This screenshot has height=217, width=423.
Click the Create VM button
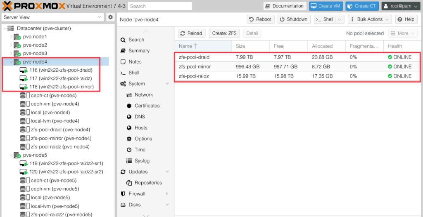click(326, 6)
